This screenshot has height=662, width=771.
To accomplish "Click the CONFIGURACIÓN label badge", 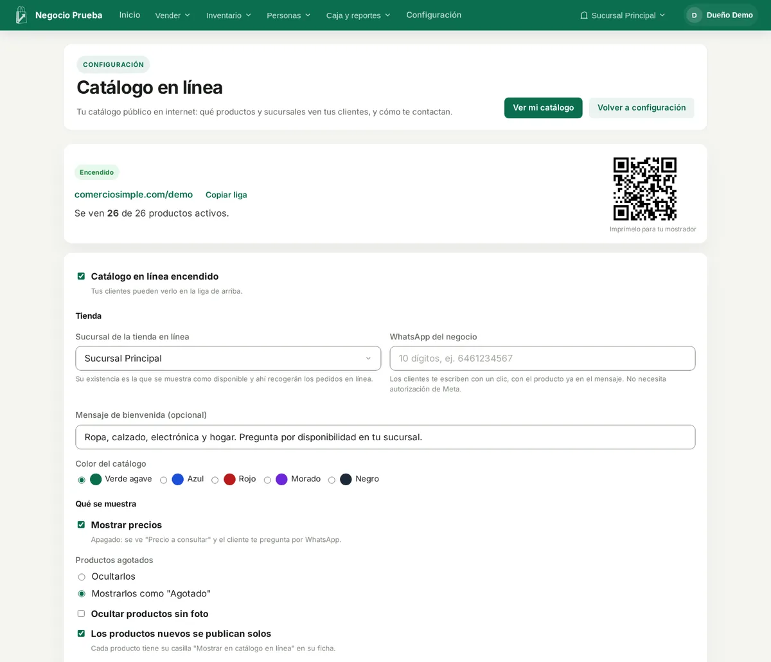I will [x=113, y=64].
